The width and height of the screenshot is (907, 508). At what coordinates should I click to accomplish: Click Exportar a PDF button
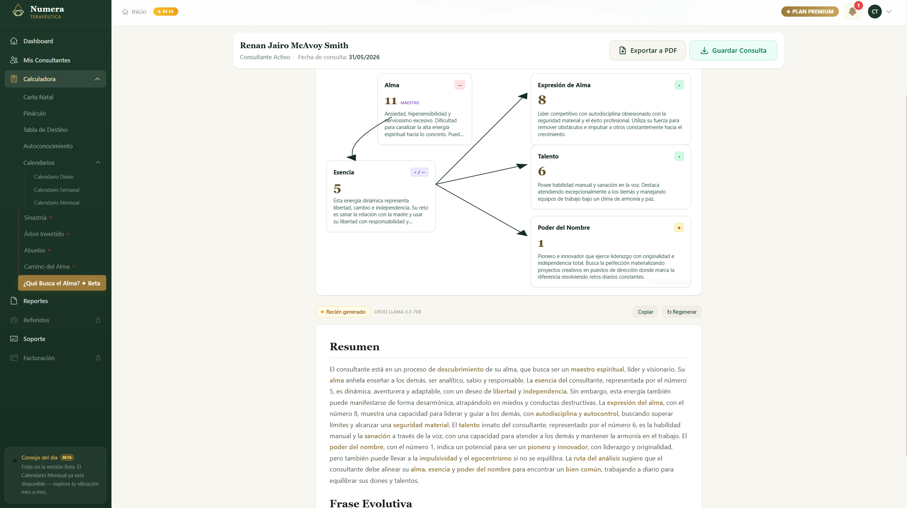point(648,50)
